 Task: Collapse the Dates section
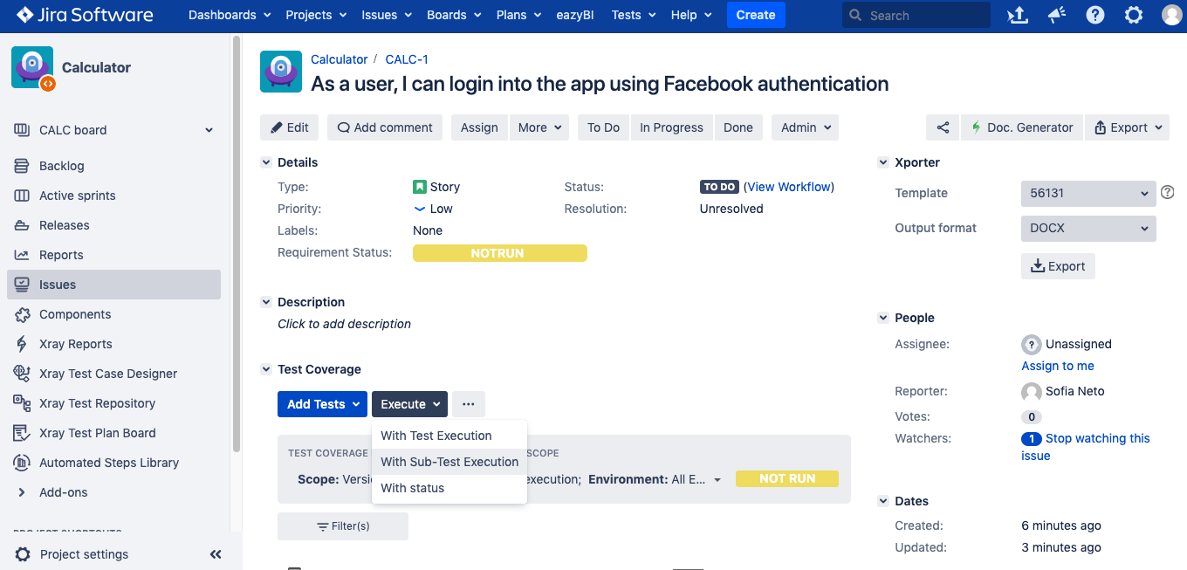click(x=883, y=501)
